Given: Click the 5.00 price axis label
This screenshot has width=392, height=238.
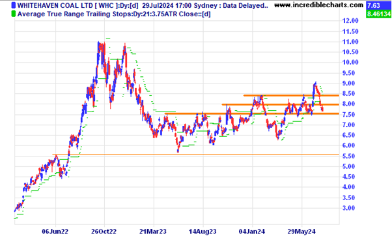Looking at the screenshot, I should coord(348,166).
